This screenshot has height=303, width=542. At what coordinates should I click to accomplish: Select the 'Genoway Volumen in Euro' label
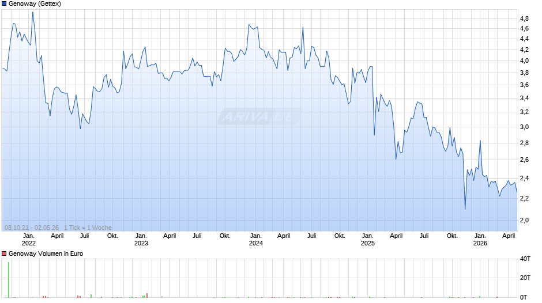(46, 253)
